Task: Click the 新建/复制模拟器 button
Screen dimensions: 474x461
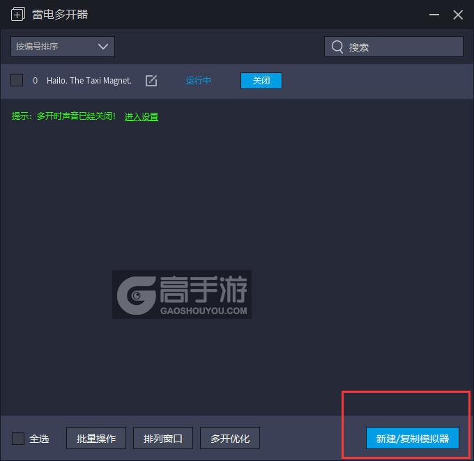Action: [x=413, y=438]
